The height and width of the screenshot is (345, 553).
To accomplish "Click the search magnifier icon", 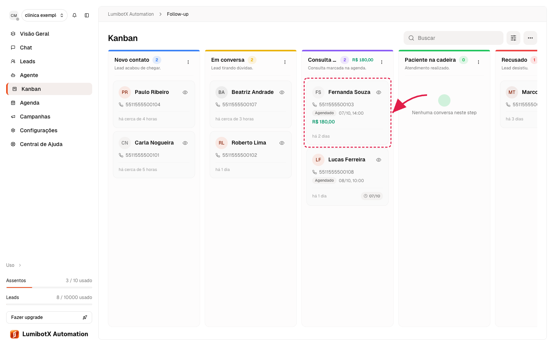I will point(411,38).
